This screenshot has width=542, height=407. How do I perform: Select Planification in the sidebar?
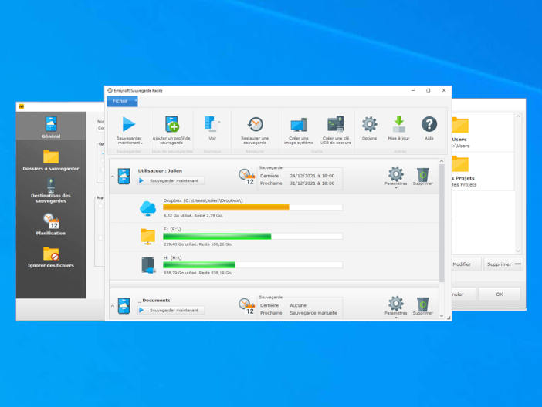[51, 224]
